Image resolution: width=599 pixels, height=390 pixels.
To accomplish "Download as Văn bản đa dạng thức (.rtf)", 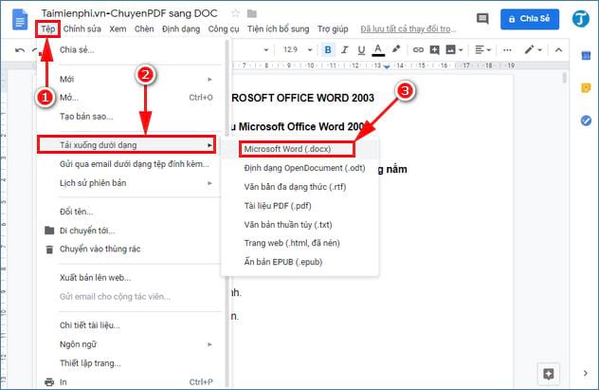I will (300, 187).
